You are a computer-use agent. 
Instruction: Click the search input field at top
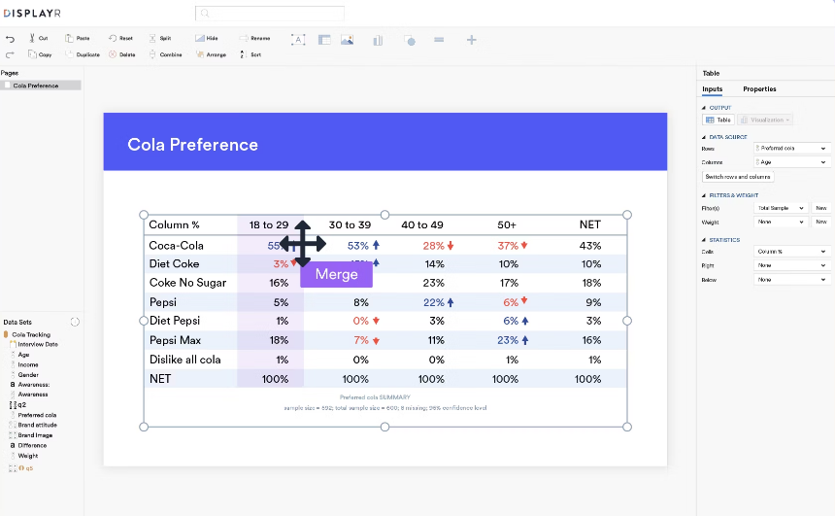[x=270, y=14]
